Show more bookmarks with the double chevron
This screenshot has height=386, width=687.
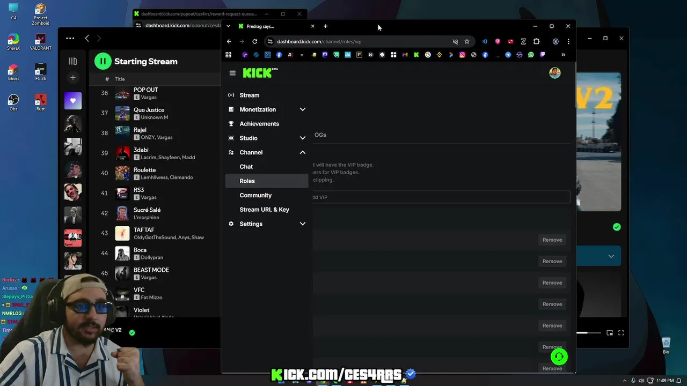click(x=563, y=55)
